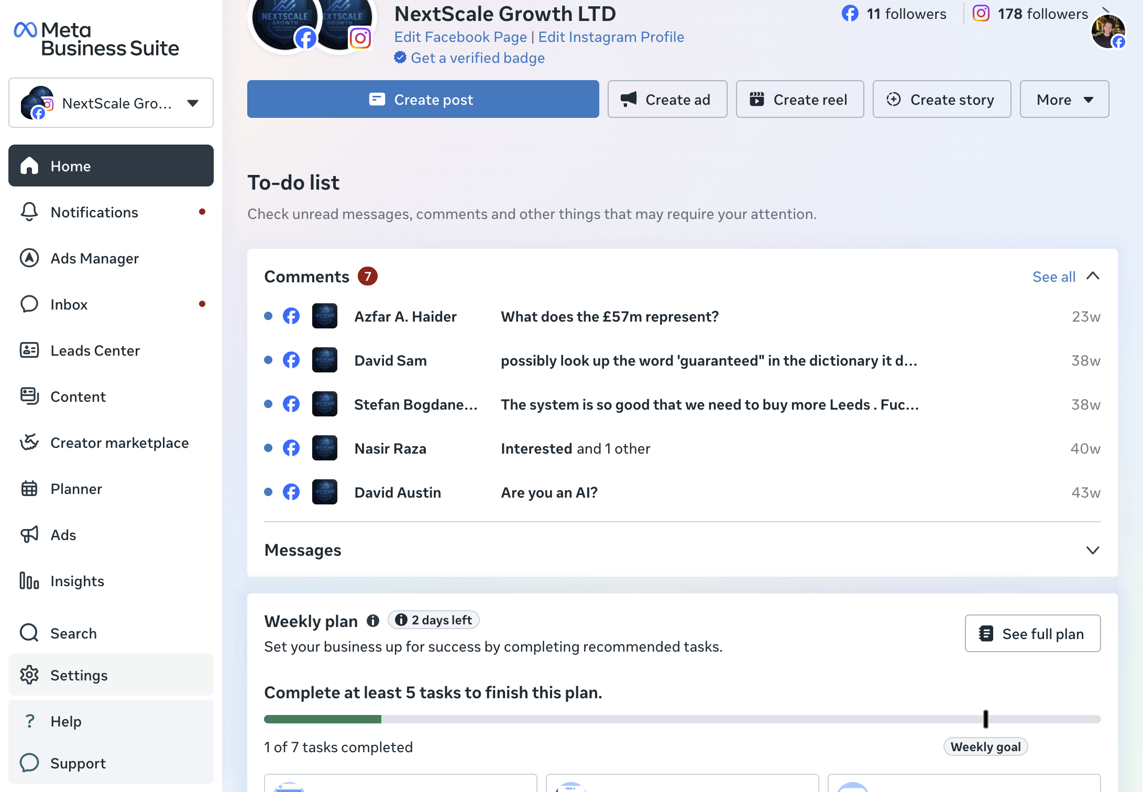The height and width of the screenshot is (792, 1143).
Task: Click Create ad button
Action: [x=667, y=100]
